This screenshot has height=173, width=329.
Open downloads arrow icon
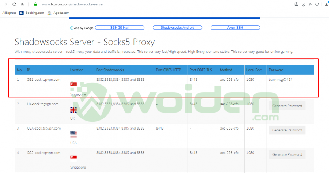pyautogui.click(x=326, y=4)
